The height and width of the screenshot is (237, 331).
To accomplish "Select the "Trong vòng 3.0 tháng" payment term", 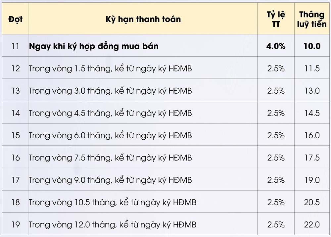I will pyautogui.click(x=110, y=91).
